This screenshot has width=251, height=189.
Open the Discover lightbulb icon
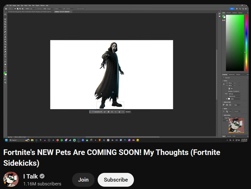click(x=243, y=9)
